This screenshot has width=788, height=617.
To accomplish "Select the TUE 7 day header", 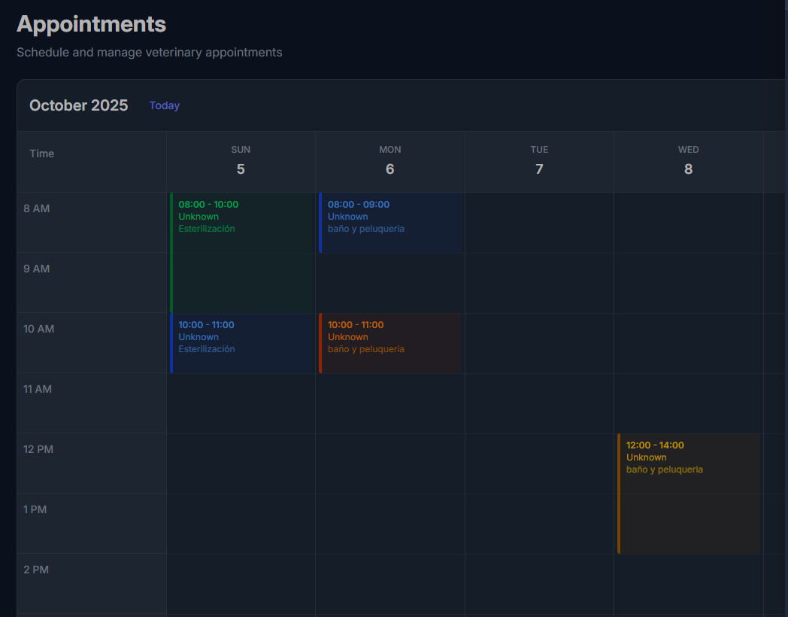I will (x=539, y=161).
